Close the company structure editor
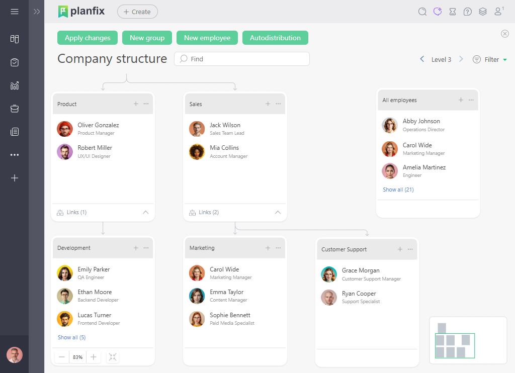 (505, 34)
